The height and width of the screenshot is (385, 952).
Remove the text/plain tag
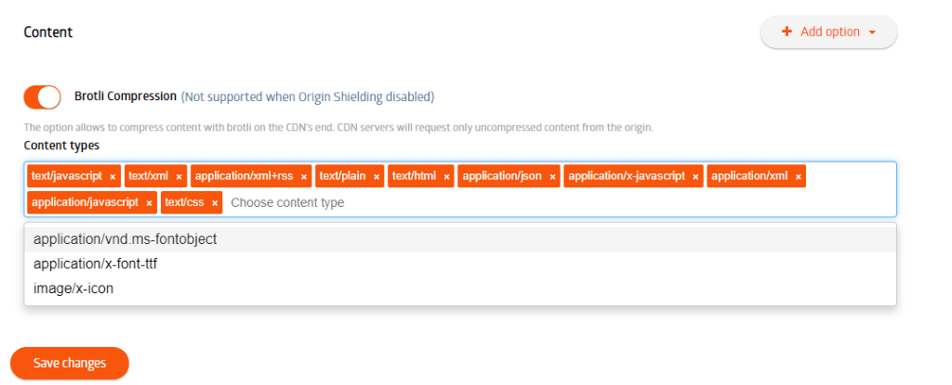(x=377, y=176)
